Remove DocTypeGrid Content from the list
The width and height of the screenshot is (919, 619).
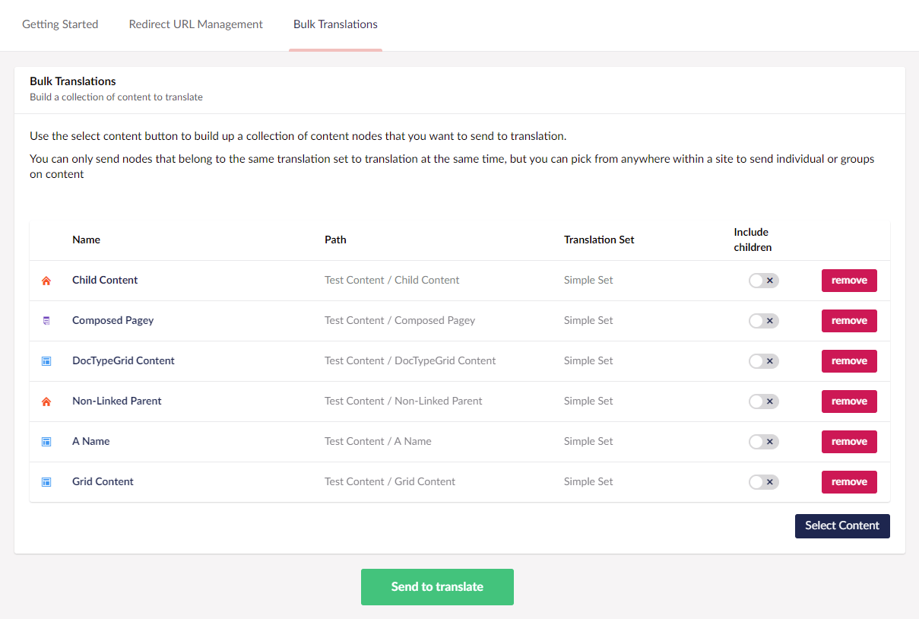849,360
